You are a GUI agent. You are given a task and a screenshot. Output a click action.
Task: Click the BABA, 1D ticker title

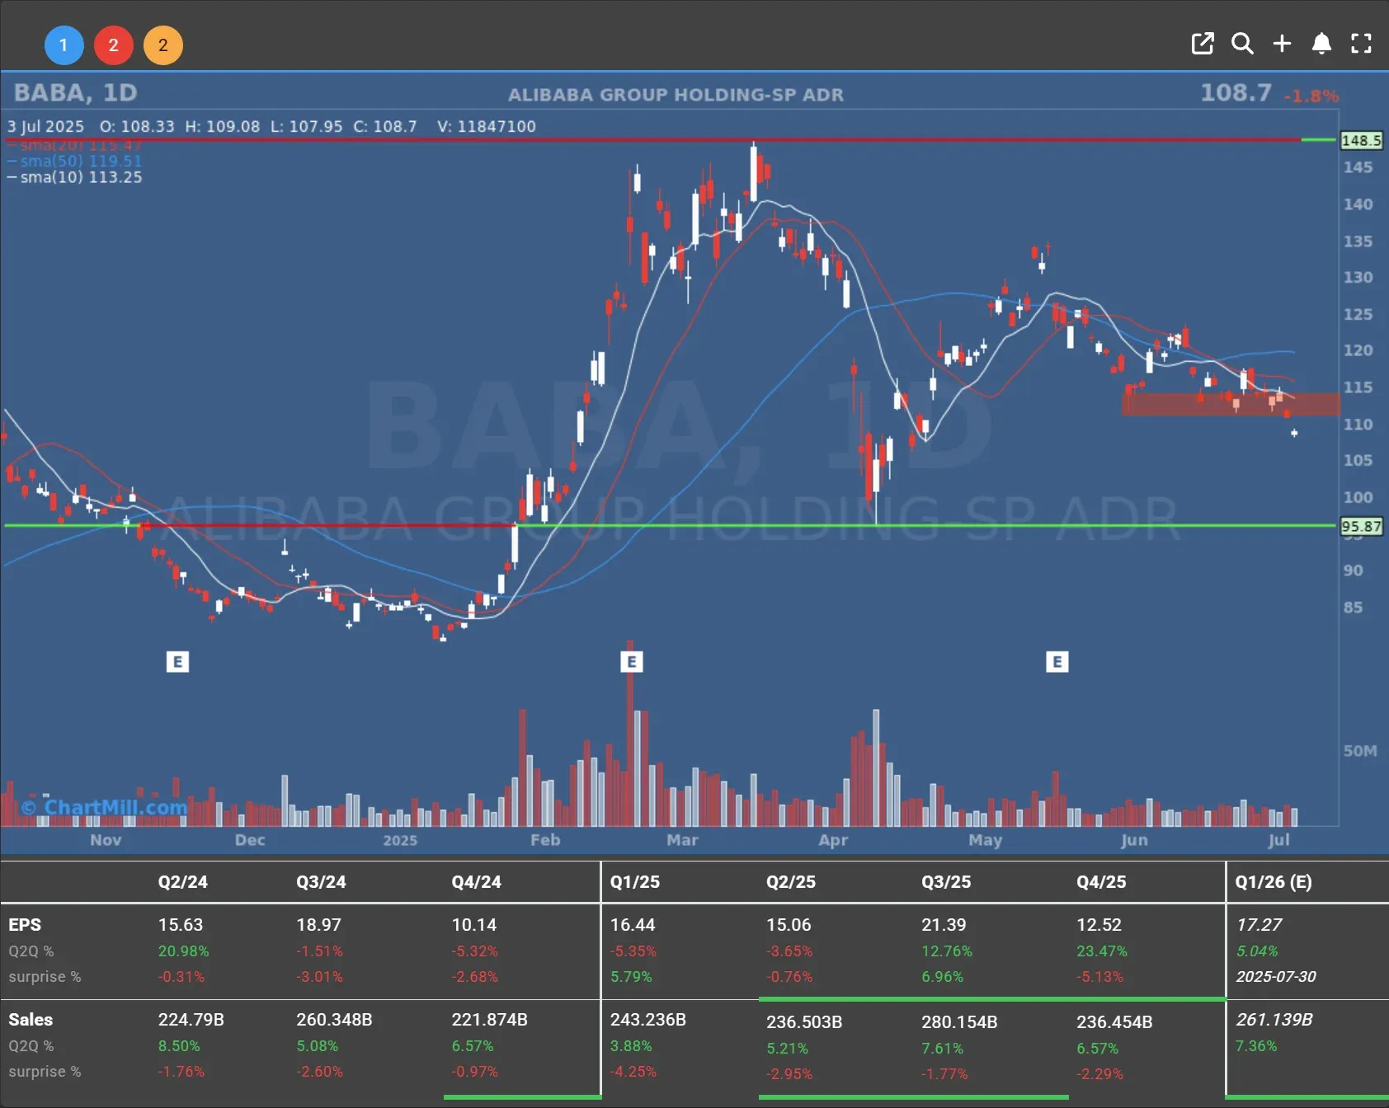point(75,93)
